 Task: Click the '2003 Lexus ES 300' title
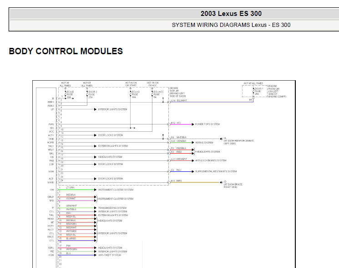(x=231, y=14)
